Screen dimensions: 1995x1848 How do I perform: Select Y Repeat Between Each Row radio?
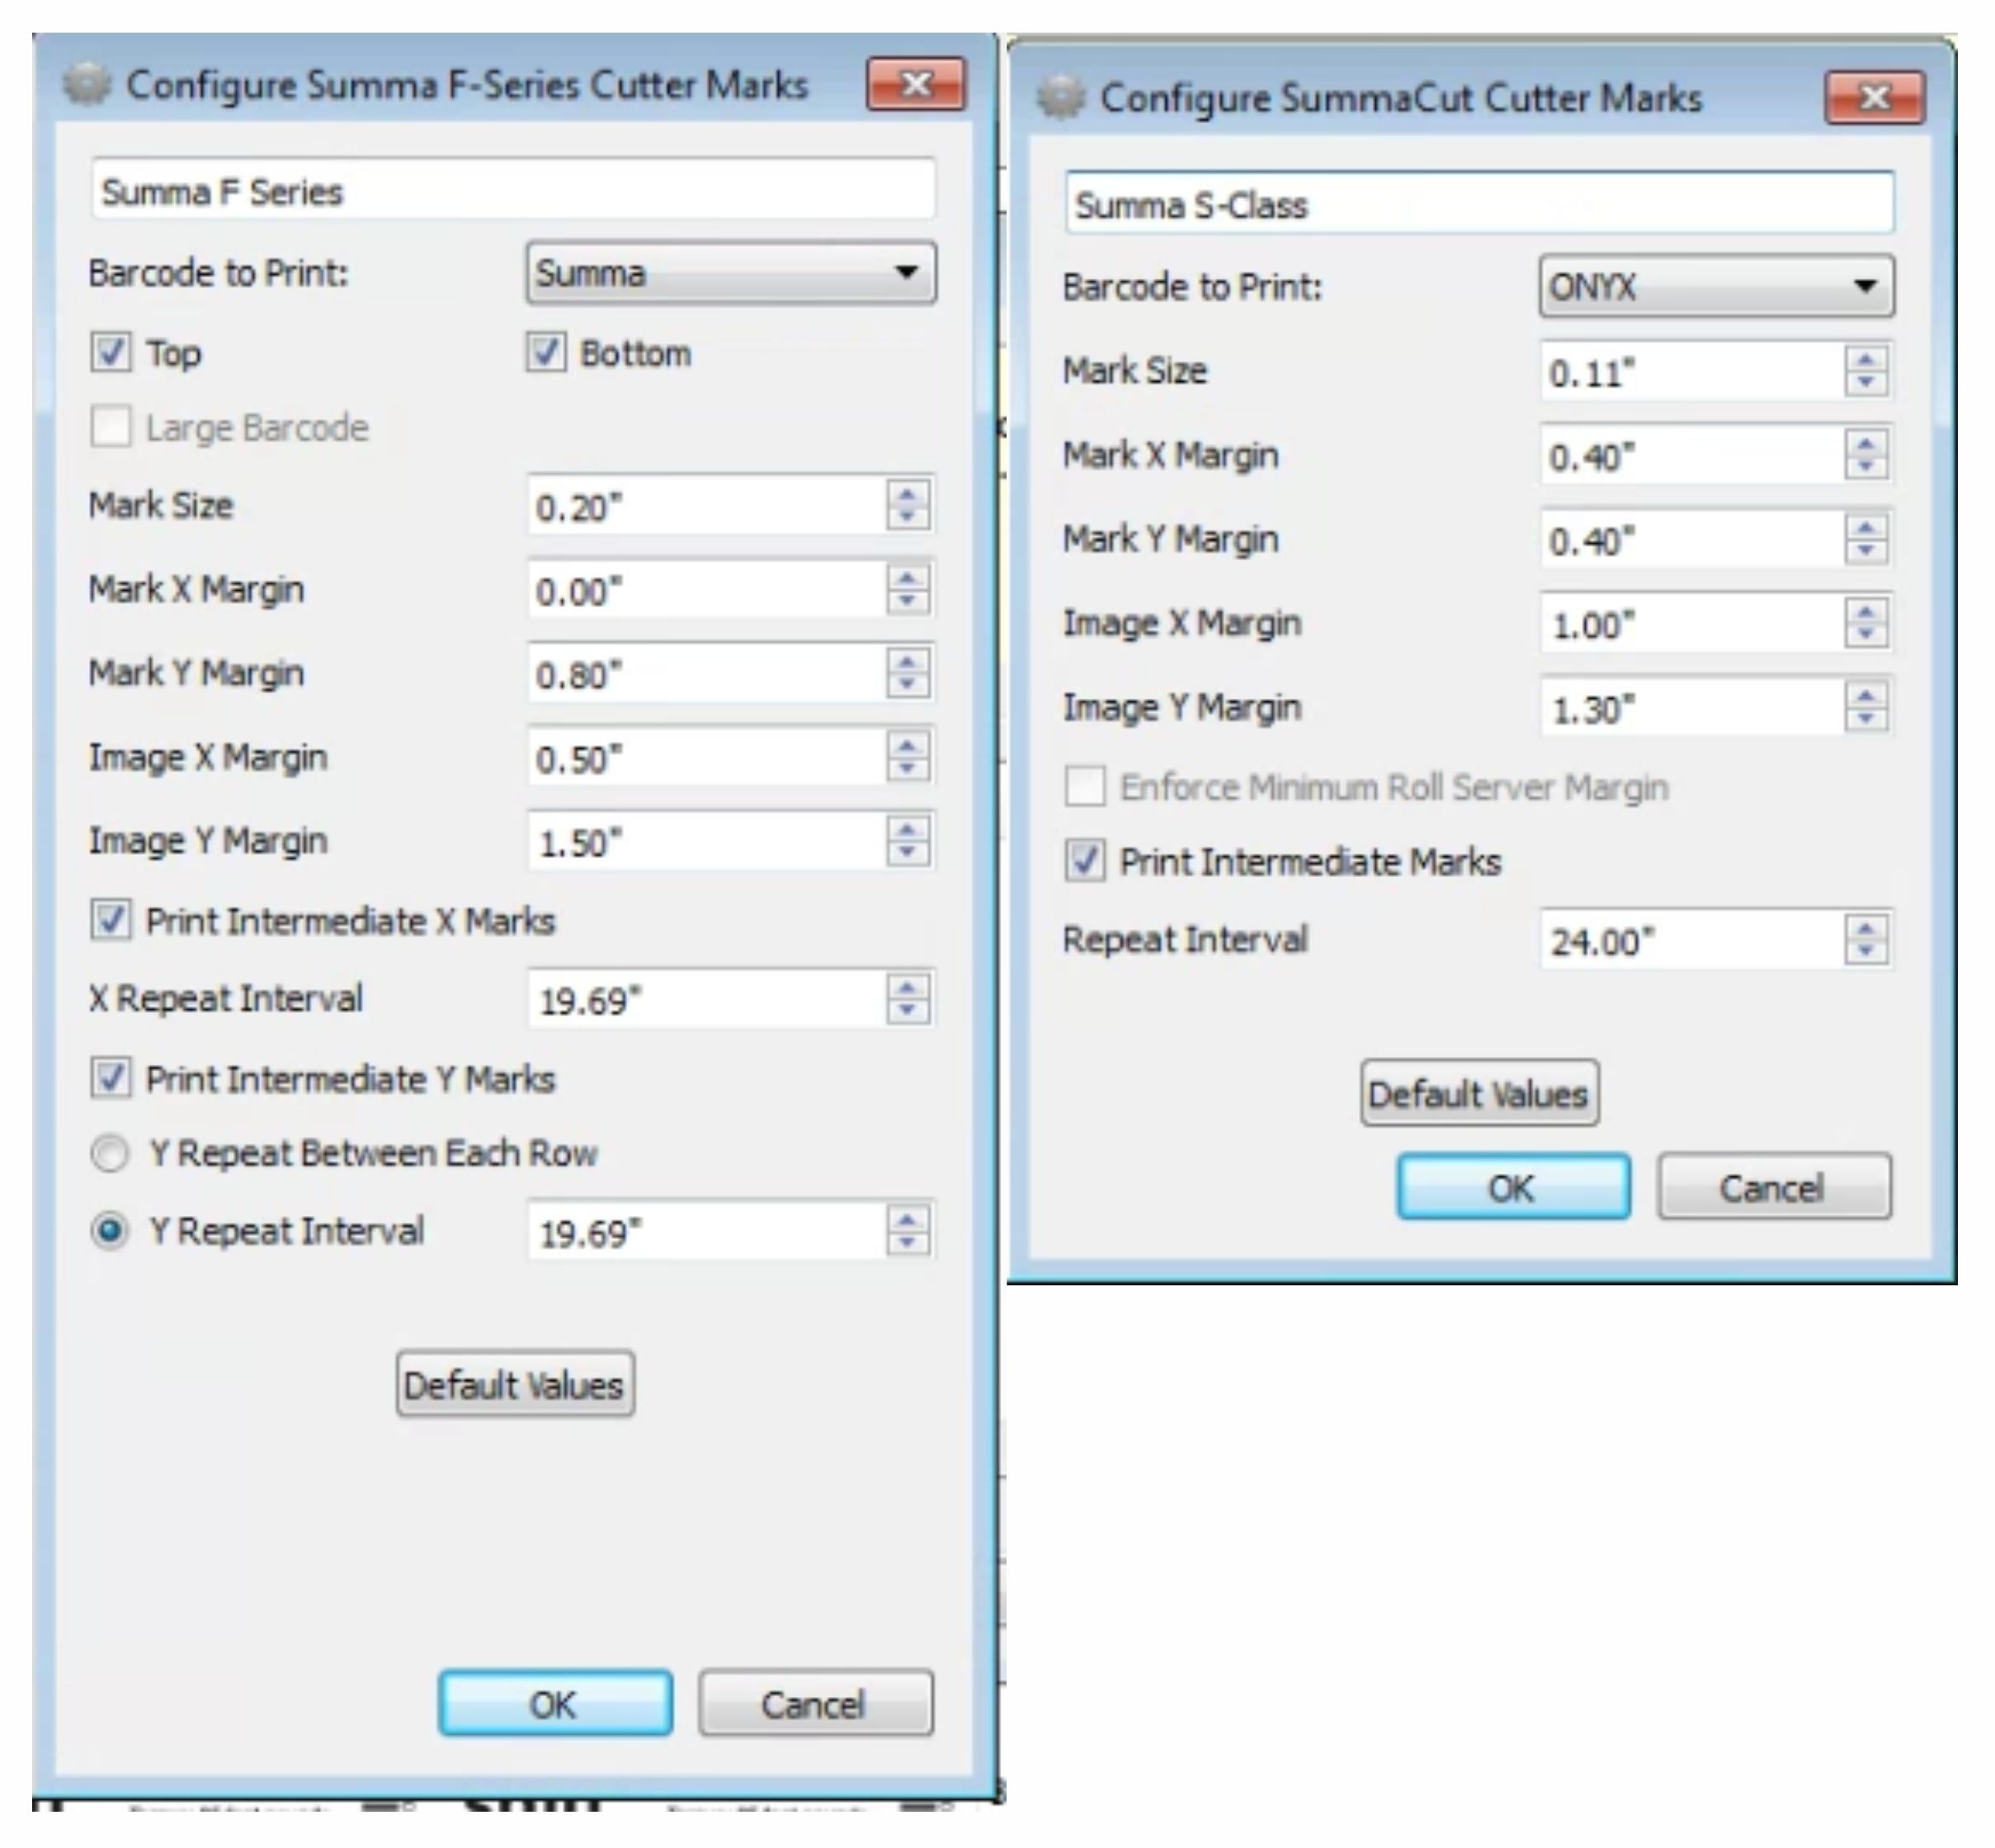click(x=110, y=1153)
